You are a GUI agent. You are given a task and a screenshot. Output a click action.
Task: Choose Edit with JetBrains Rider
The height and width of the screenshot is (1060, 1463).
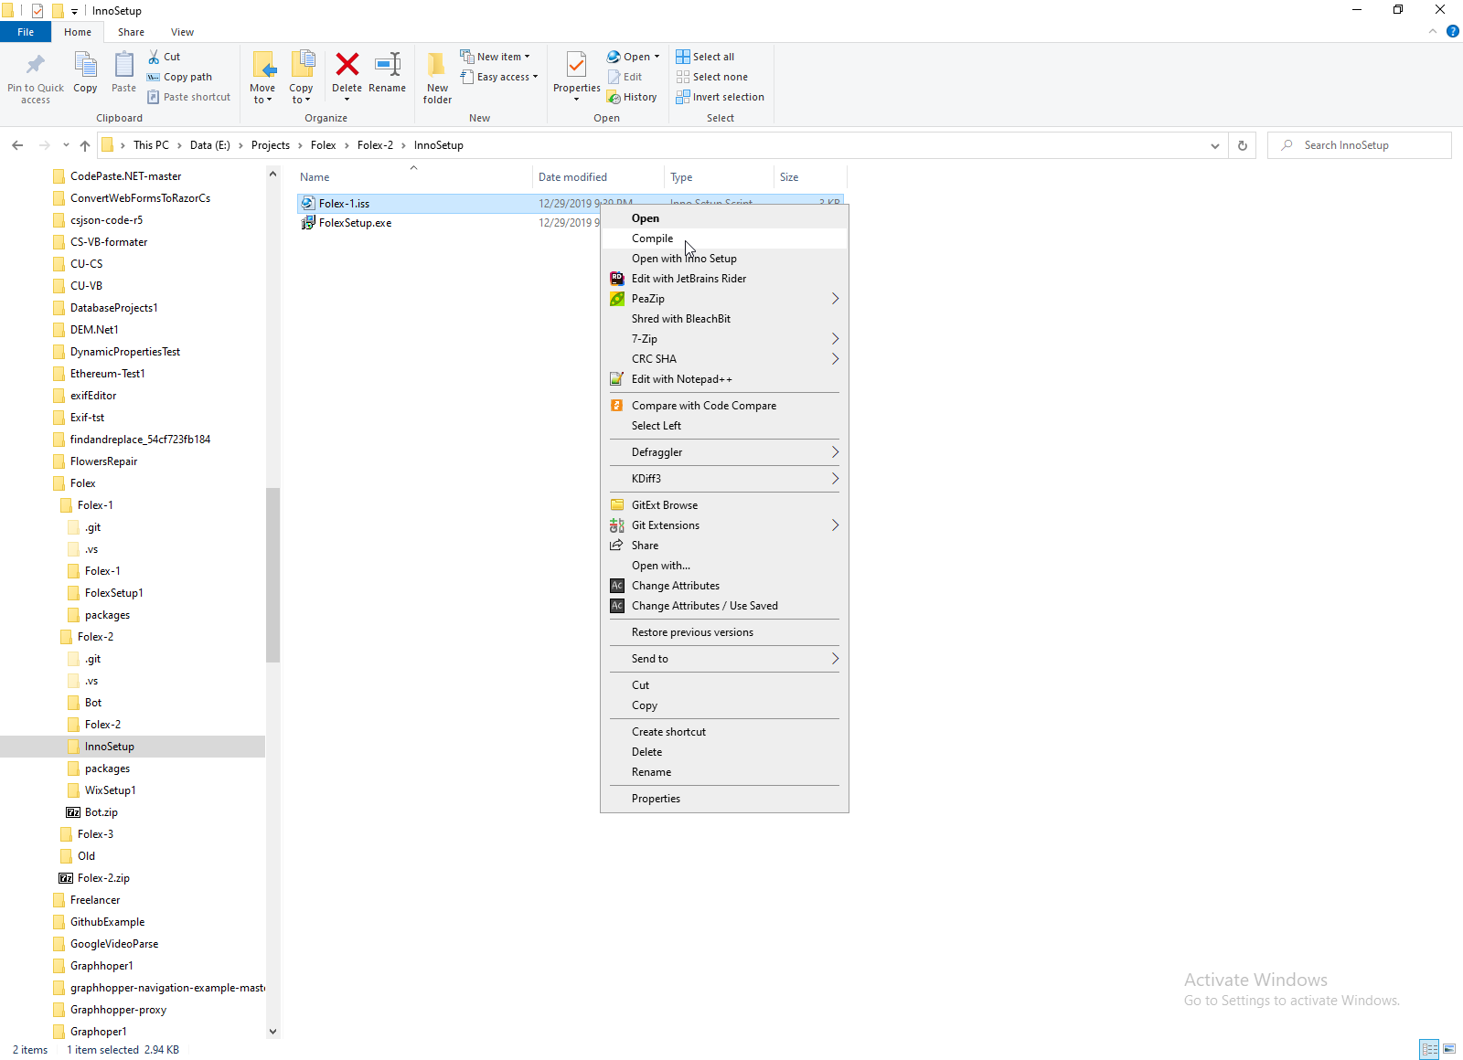click(x=724, y=279)
